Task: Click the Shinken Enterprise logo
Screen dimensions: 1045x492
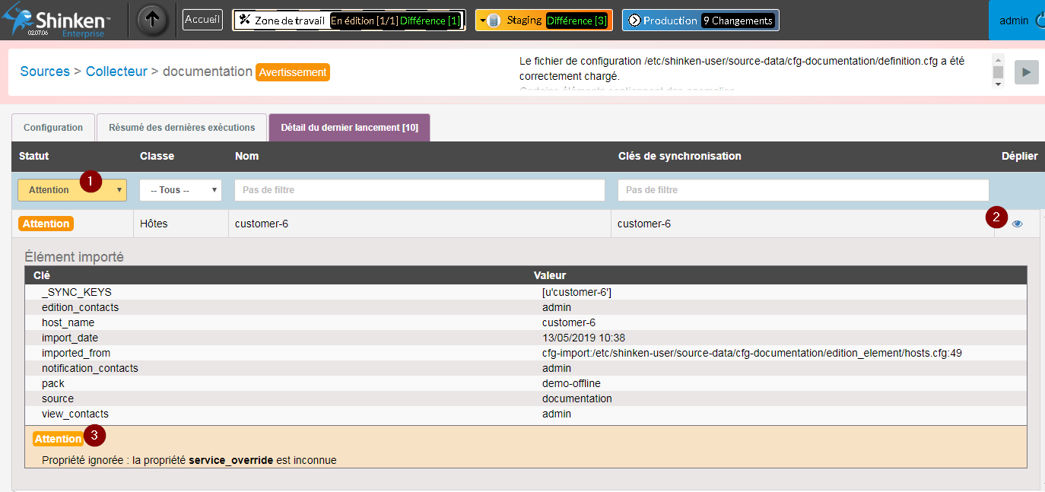Action: (x=57, y=21)
